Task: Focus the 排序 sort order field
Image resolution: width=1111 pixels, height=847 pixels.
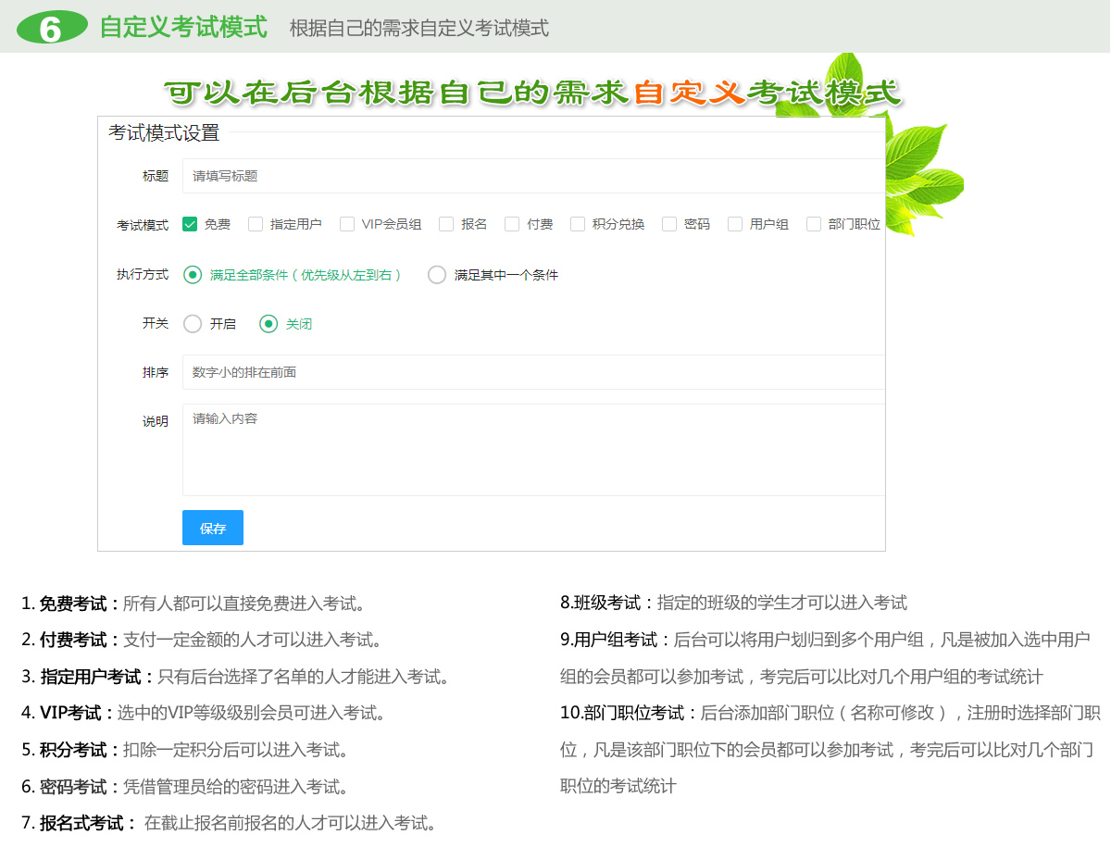Action: 533,372
